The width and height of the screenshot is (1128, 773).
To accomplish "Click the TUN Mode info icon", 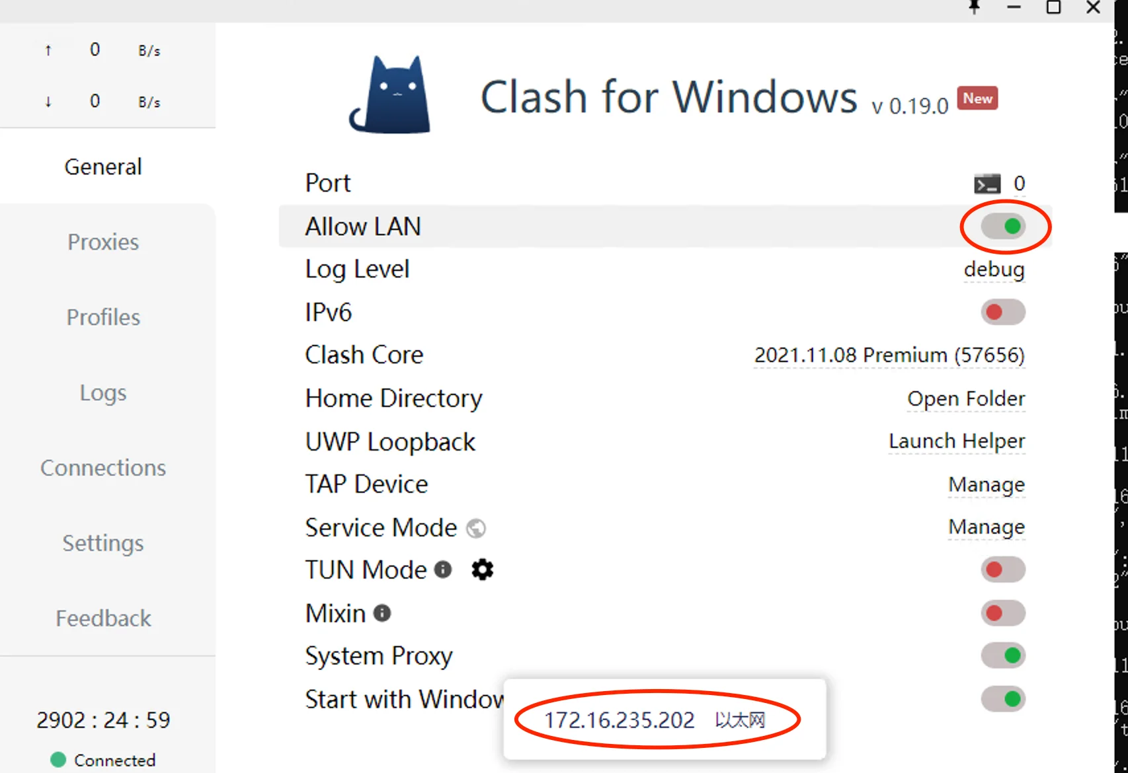I will (x=443, y=570).
